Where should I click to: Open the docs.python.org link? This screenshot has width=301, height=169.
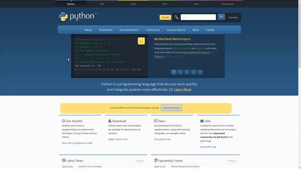pos(162,139)
